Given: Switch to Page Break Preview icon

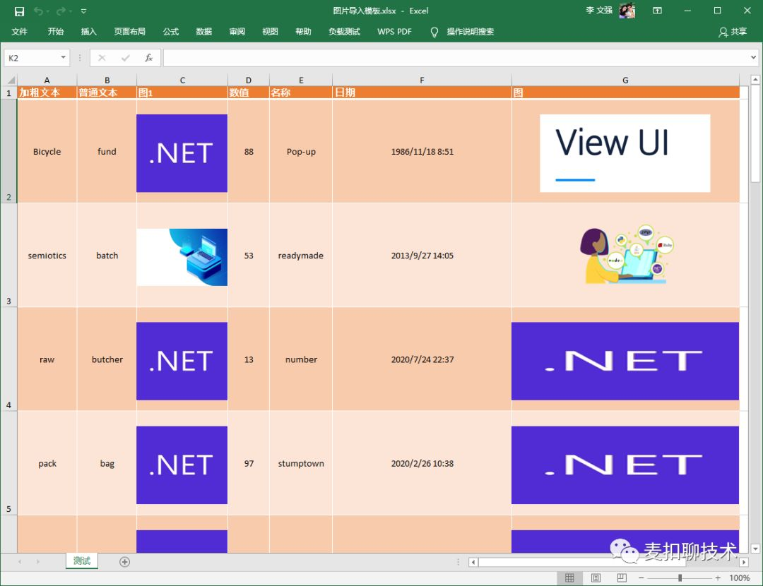Looking at the screenshot, I should 622,578.
